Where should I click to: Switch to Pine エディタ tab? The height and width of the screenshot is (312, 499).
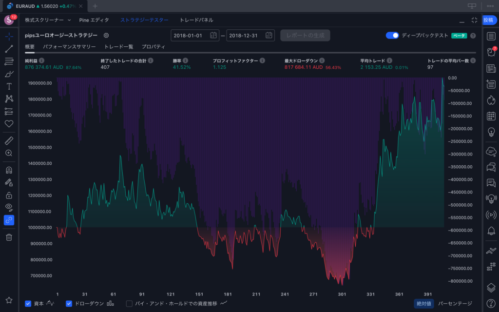point(94,19)
